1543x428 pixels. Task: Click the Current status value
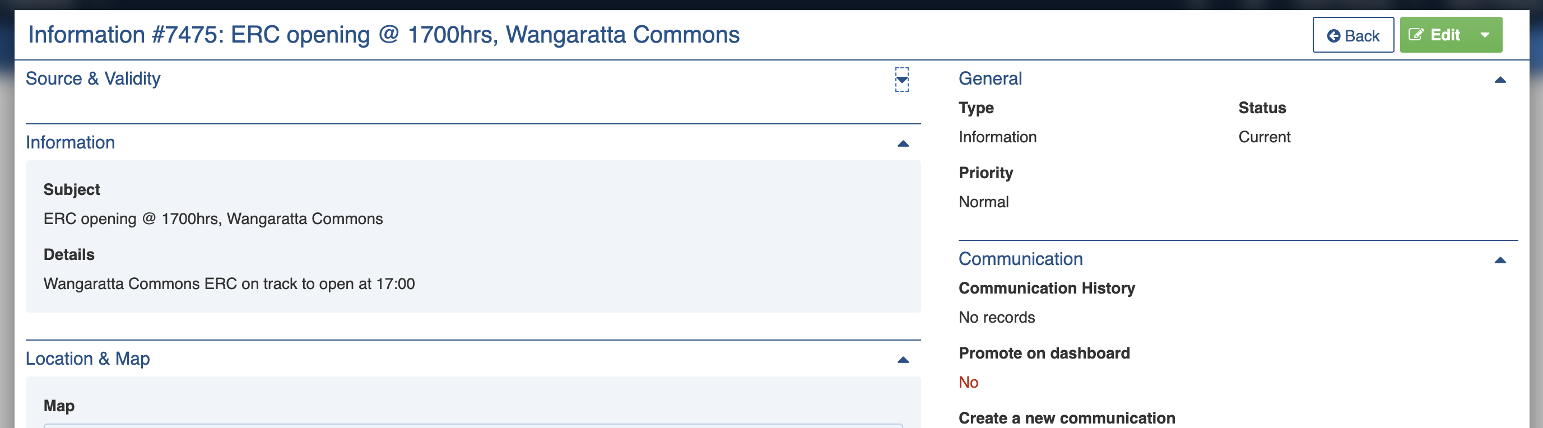pyautogui.click(x=1264, y=137)
